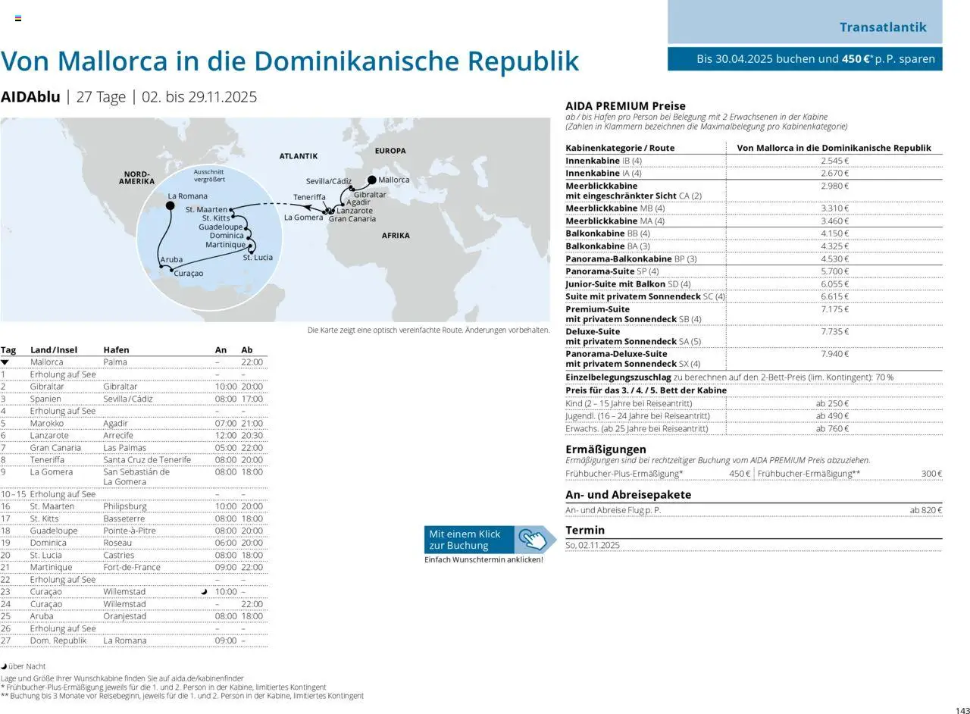Click the small flag icon in top-left corner
Screen dimensions: 970x714
pos(18,18)
